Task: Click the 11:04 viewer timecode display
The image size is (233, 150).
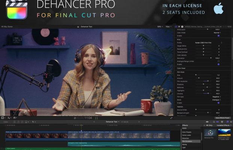Action: pyautogui.click(x=88, y=118)
